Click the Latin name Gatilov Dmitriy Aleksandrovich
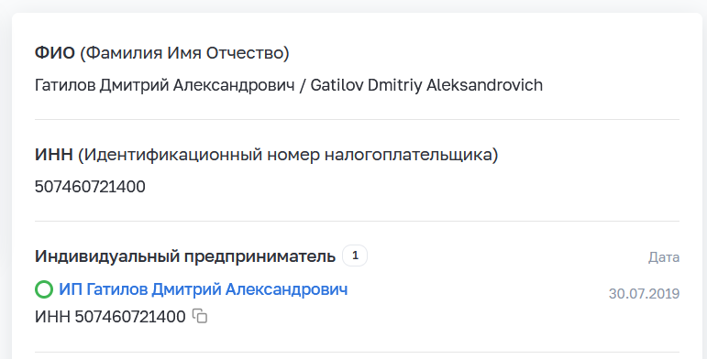Image resolution: width=707 pixels, height=359 pixels. point(426,85)
